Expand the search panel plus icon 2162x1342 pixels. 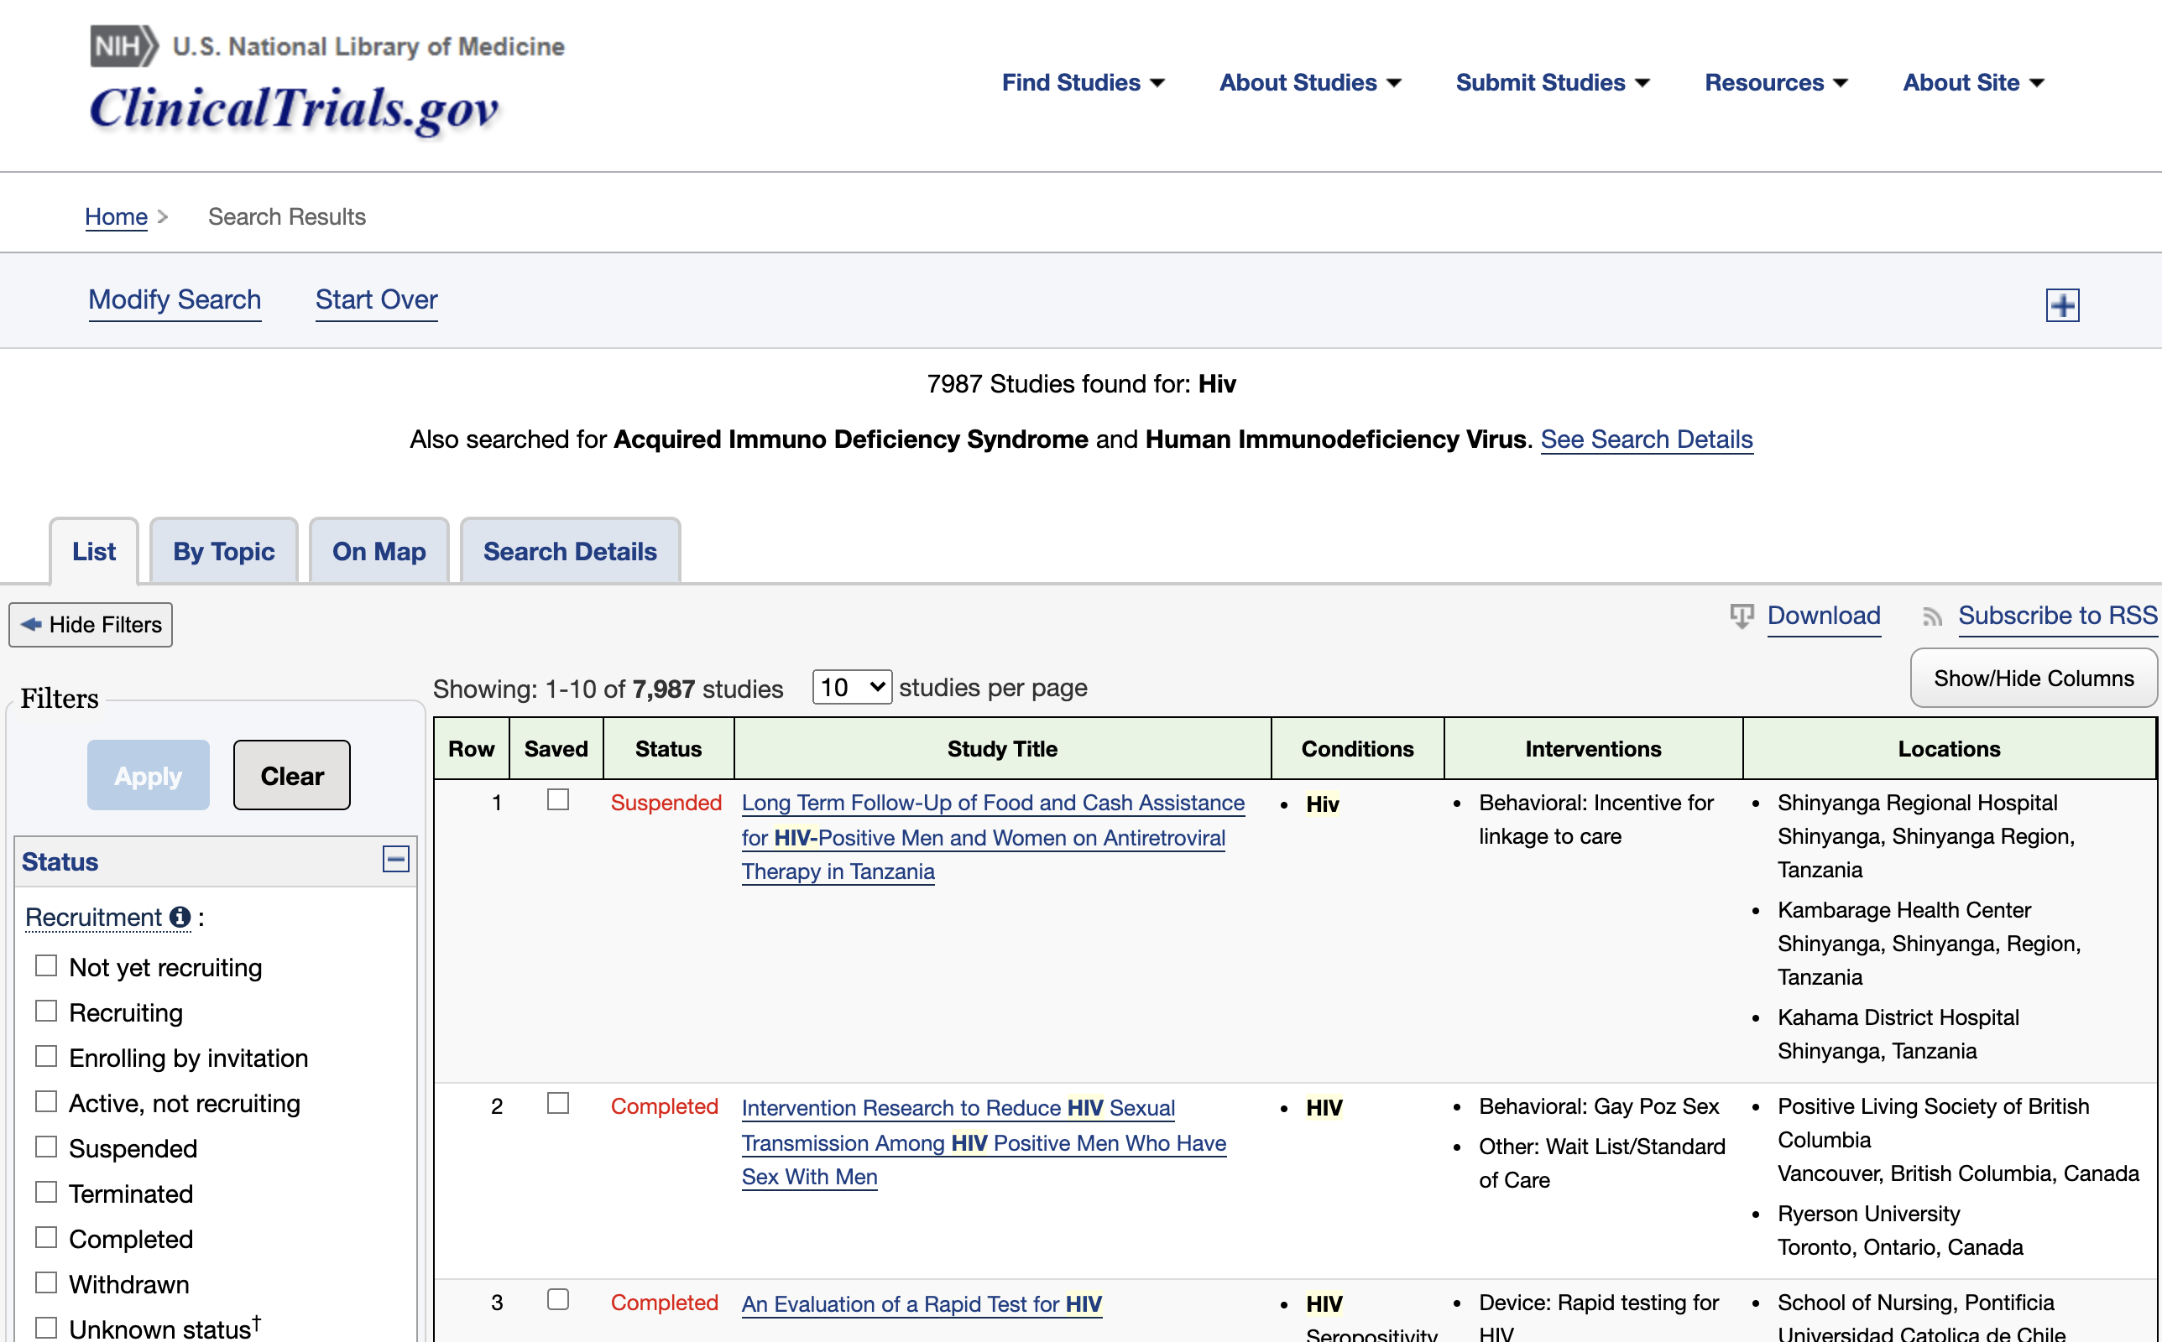(x=2061, y=305)
